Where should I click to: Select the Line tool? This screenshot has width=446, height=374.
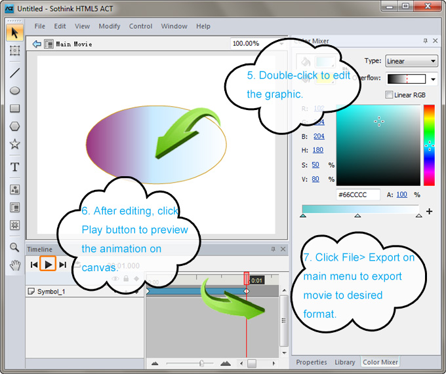pos(14,73)
